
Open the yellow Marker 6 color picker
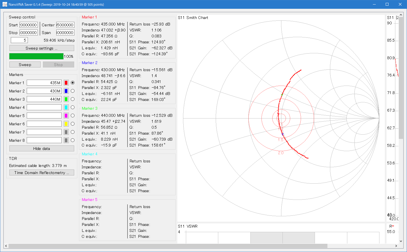66,124
